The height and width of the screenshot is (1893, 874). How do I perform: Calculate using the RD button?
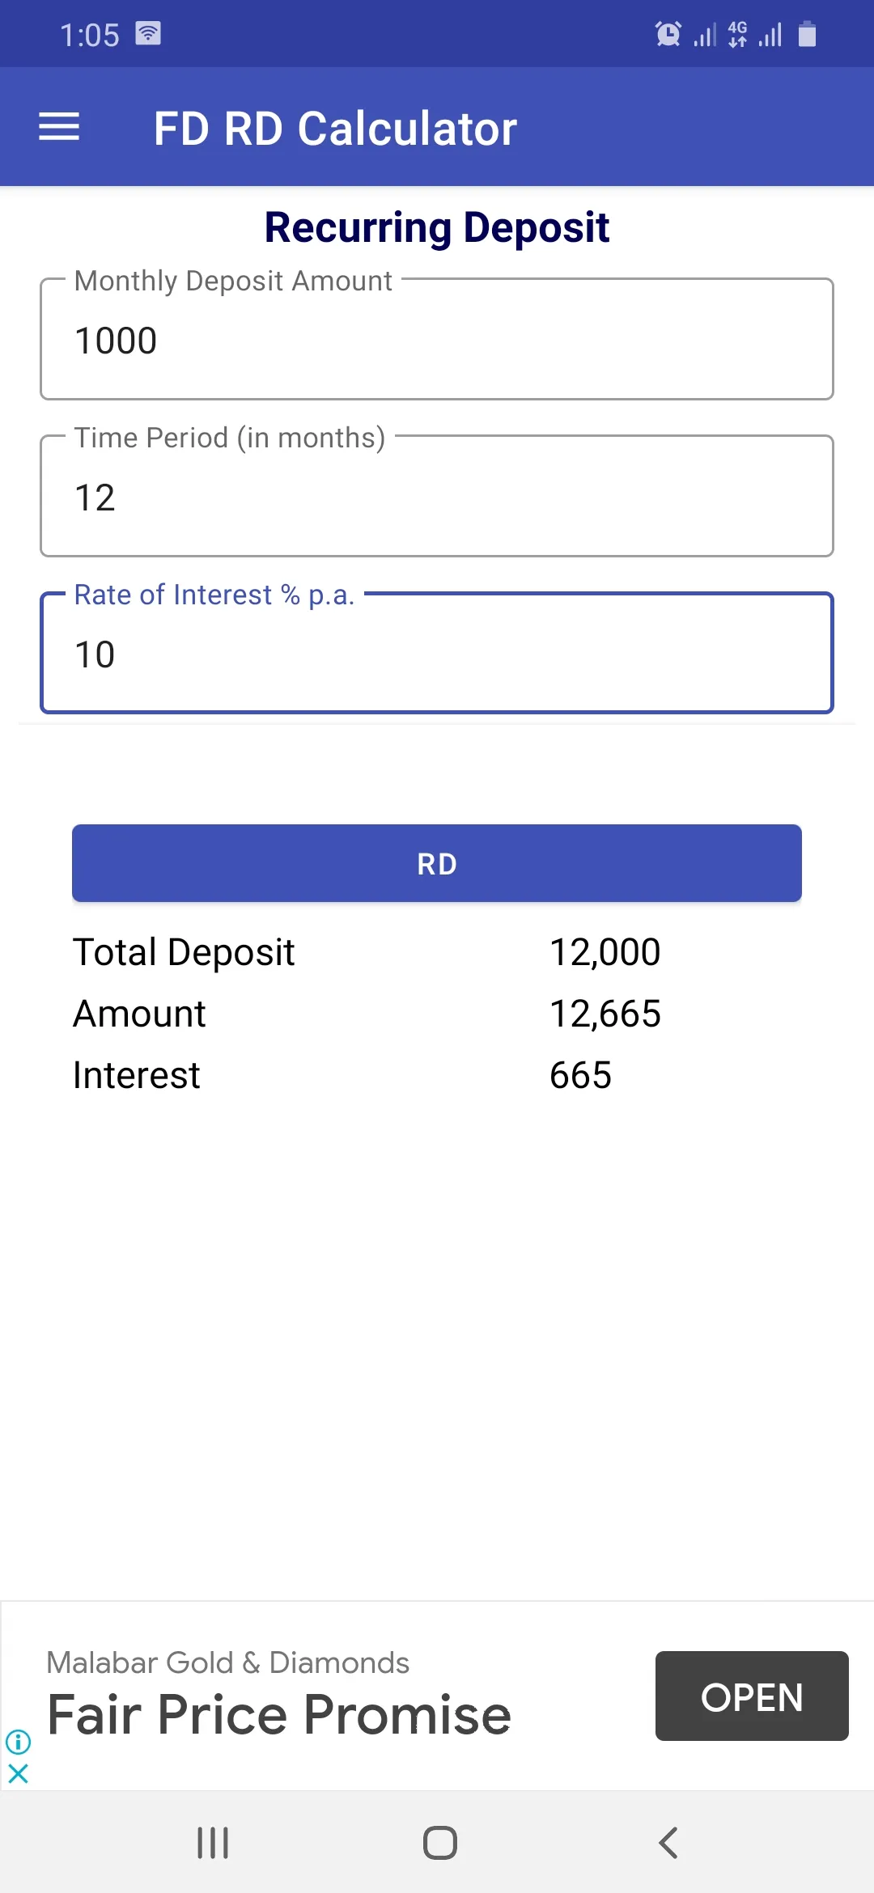tap(437, 863)
